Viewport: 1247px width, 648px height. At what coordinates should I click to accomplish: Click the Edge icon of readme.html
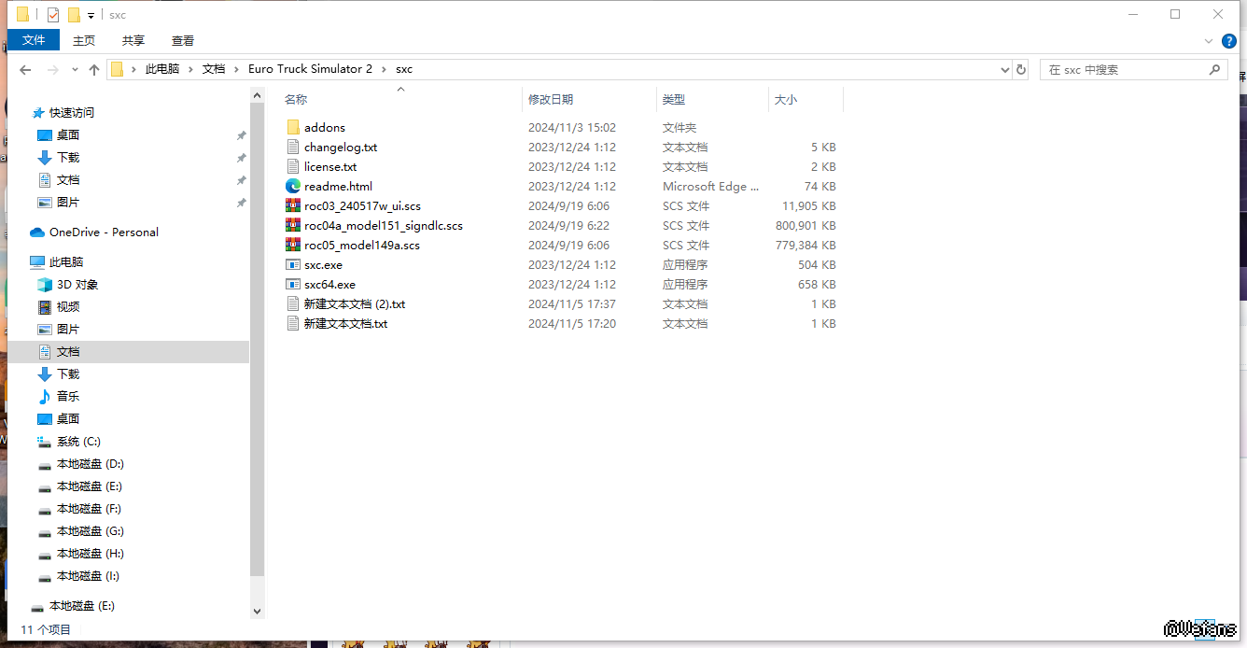click(293, 186)
